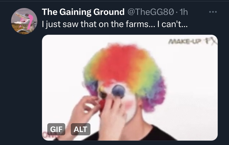The height and width of the screenshot is (145, 229).
Task: Open the 1h timestamp permalink
Action: pos(184,12)
